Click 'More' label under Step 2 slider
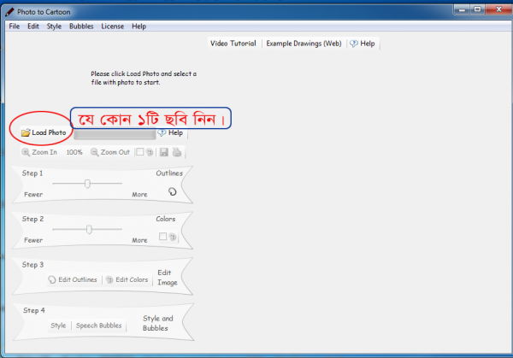This screenshot has height=358, width=513. pos(139,240)
